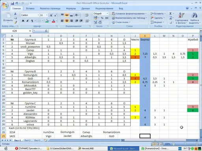202x151 pixels.
Task: Open Сортировка и фильтр dropdown
Action: click(x=181, y=18)
